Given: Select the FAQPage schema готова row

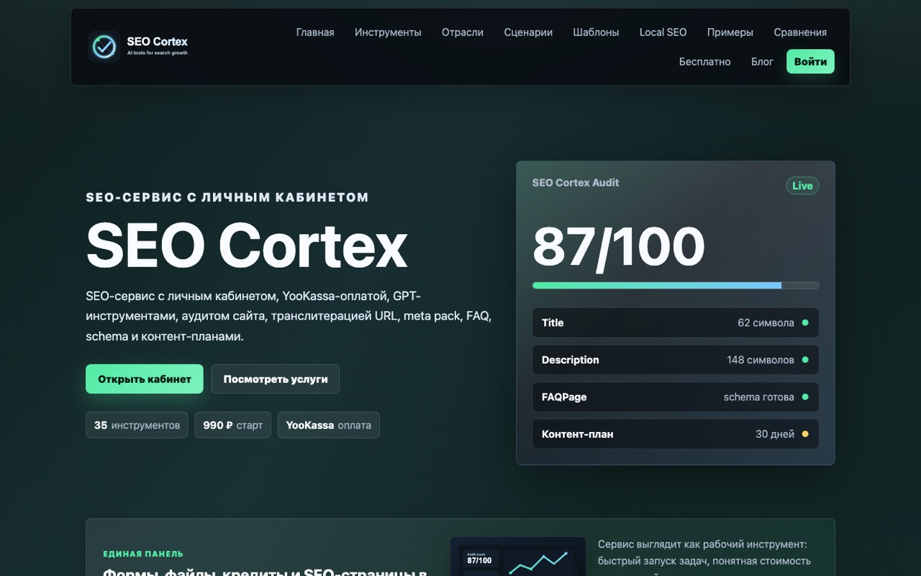Looking at the screenshot, I should (x=676, y=397).
